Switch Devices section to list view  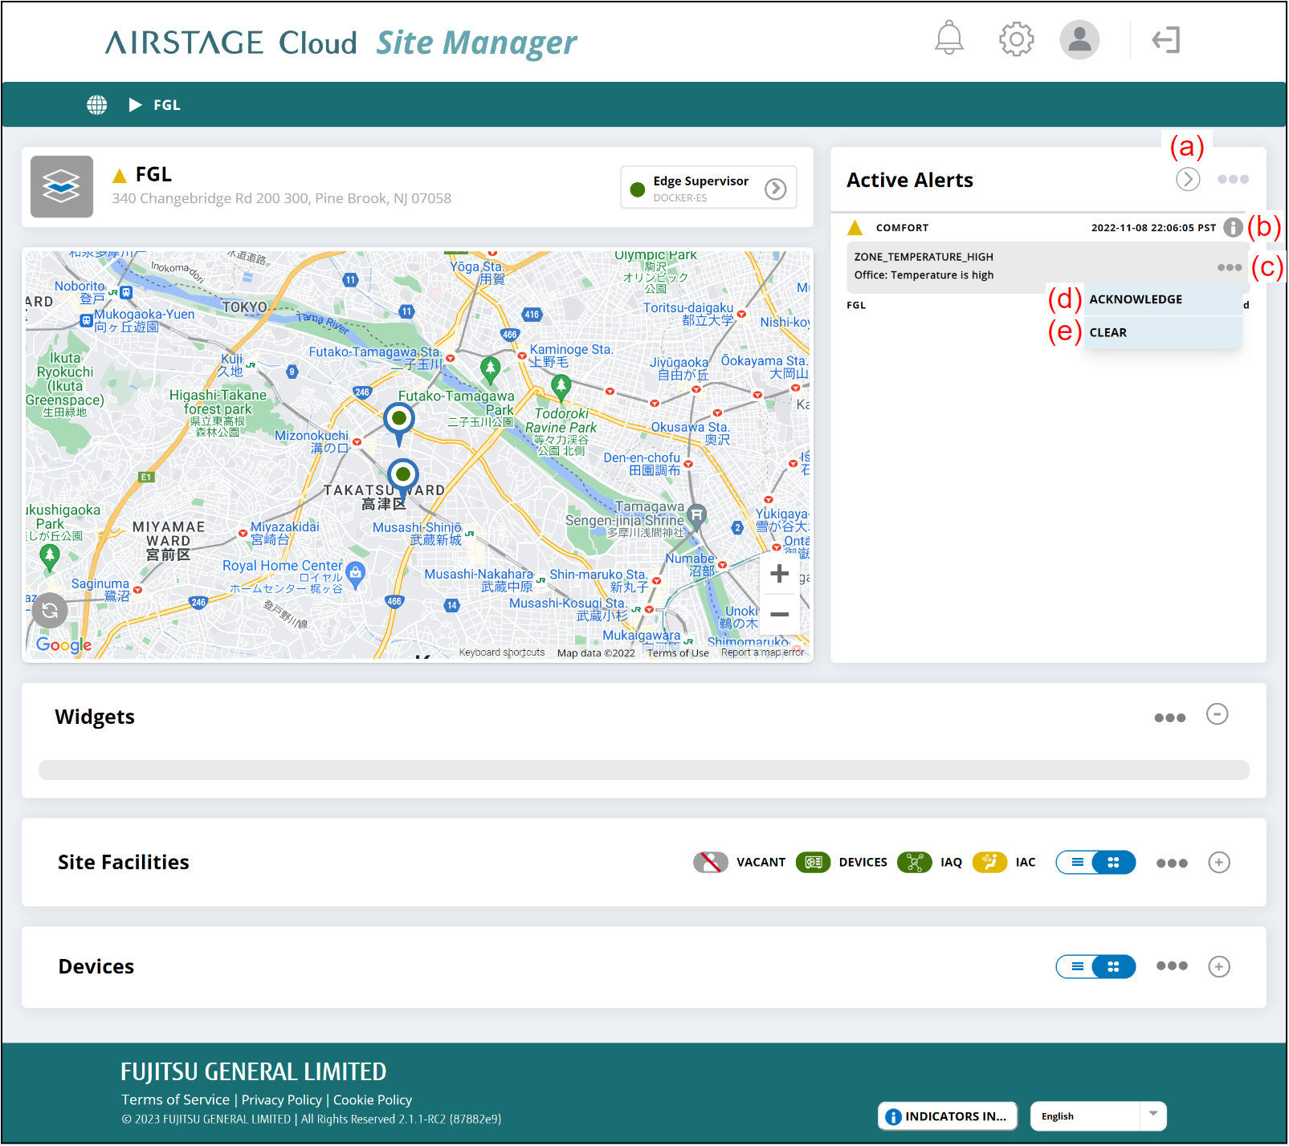(1077, 967)
